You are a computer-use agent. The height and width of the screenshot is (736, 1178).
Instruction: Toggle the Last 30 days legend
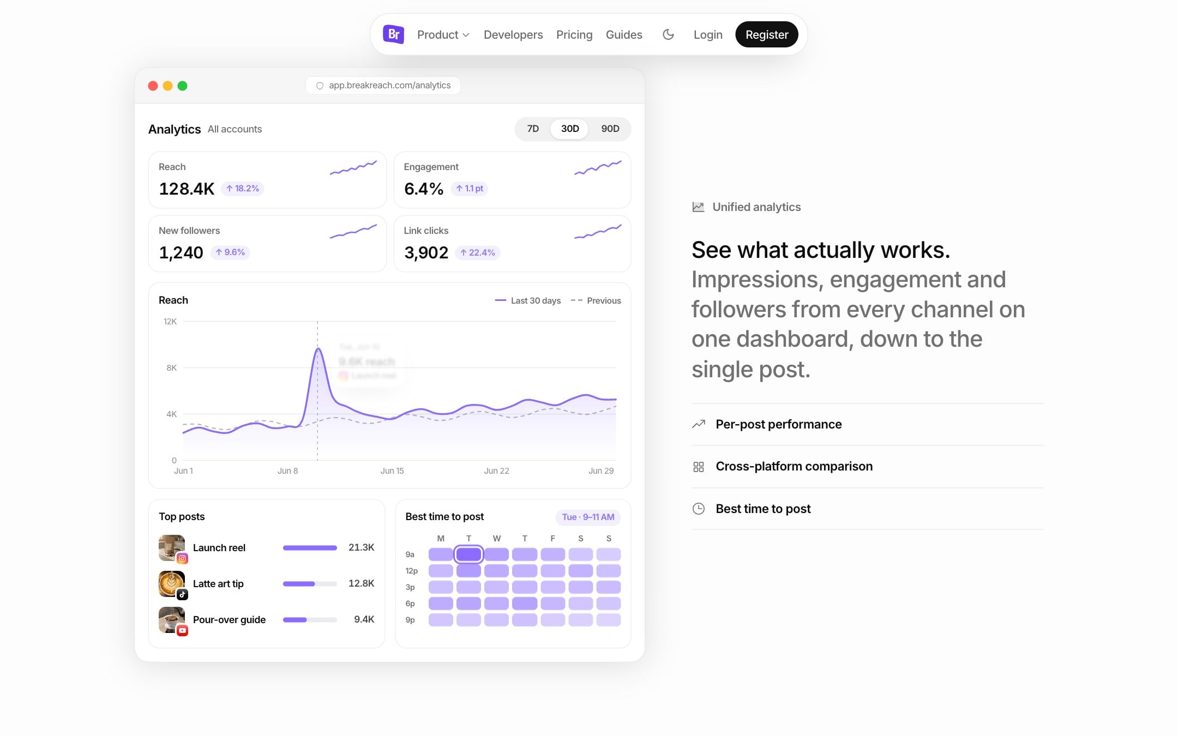(x=527, y=300)
